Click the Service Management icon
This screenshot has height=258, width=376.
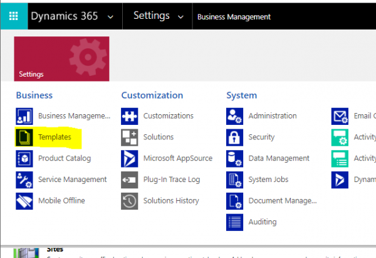click(x=24, y=180)
